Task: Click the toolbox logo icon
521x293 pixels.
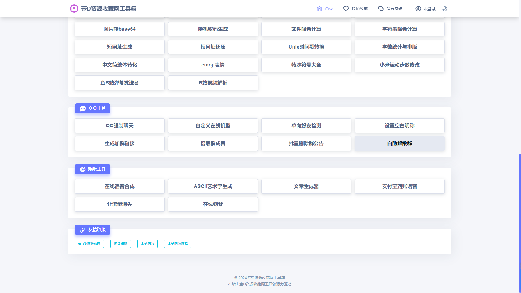Action: (x=74, y=9)
